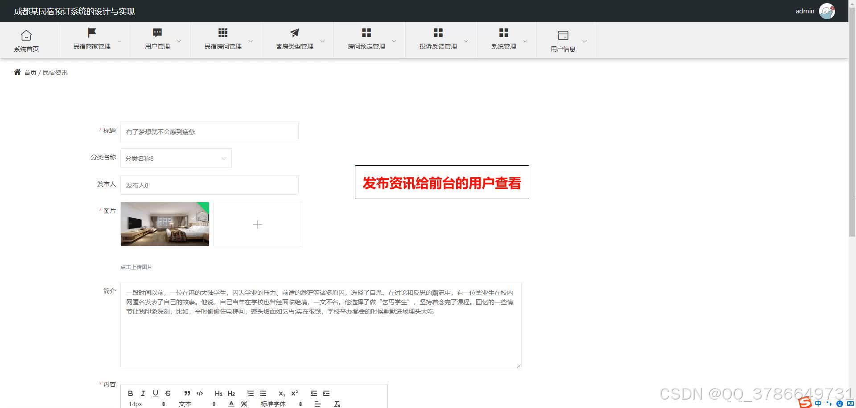Open the 民宿商家管理 menu label
The width and height of the screenshot is (856, 408).
pyautogui.click(x=92, y=46)
